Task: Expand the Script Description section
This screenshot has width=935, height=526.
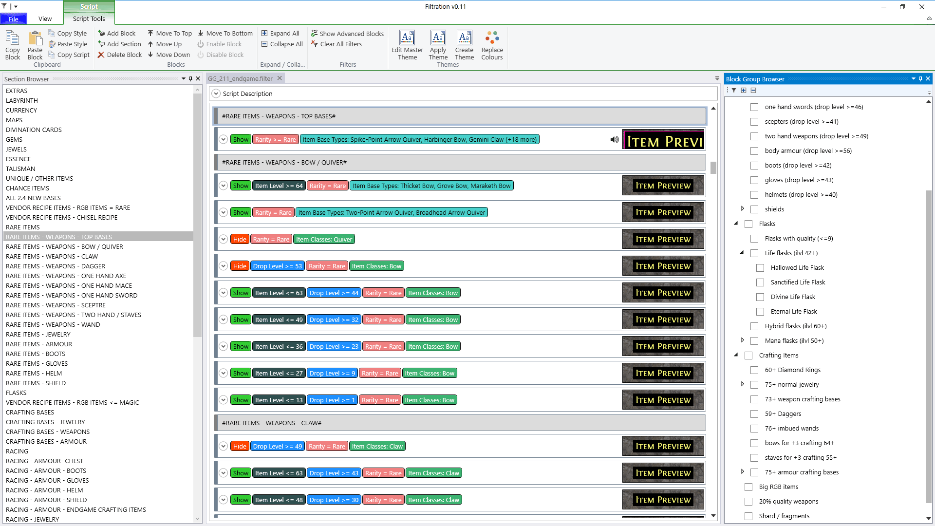Action: tap(216, 94)
